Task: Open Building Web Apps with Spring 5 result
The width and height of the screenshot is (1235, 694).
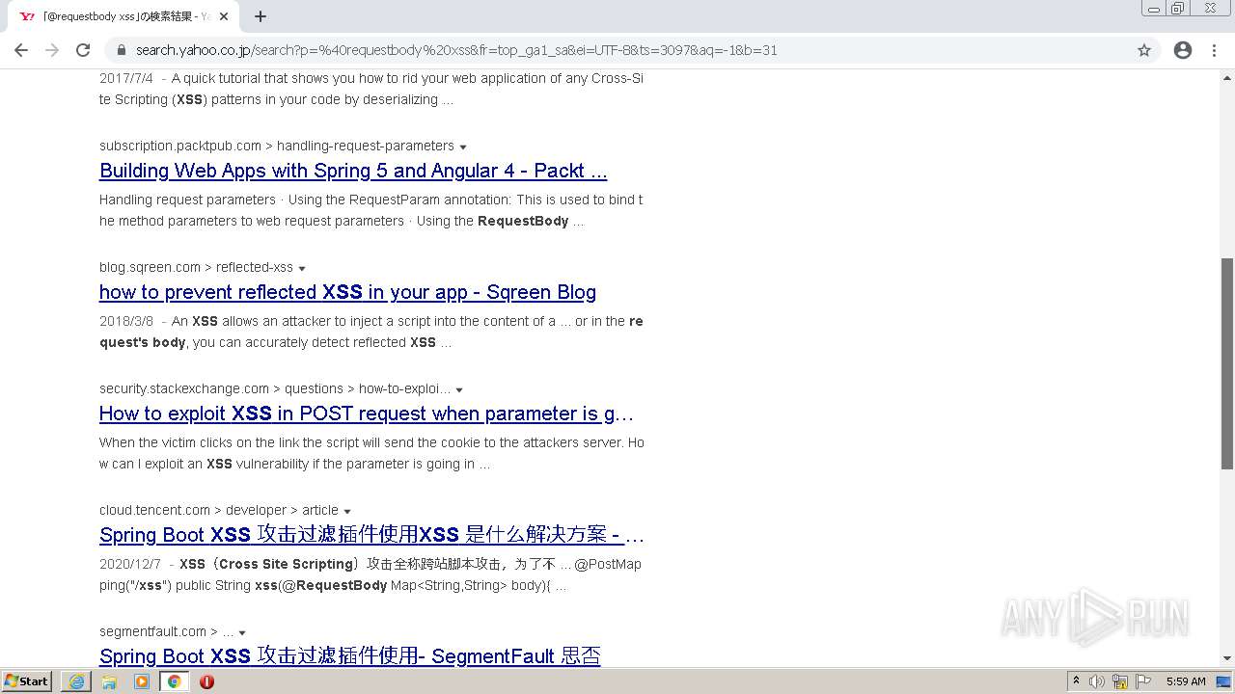Action: click(x=353, y=171)
